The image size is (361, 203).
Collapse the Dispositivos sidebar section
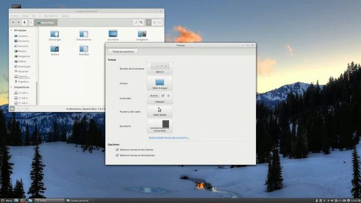(11, 87)
